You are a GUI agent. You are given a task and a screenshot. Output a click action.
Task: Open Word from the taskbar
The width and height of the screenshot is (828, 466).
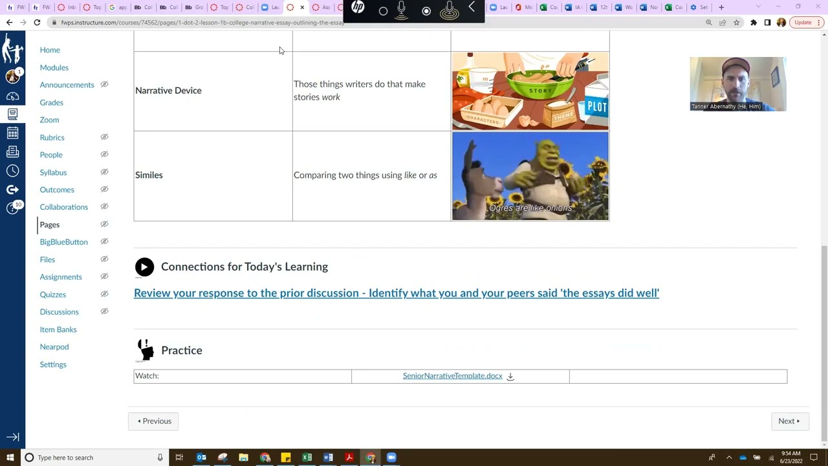[x=328, y=458]
